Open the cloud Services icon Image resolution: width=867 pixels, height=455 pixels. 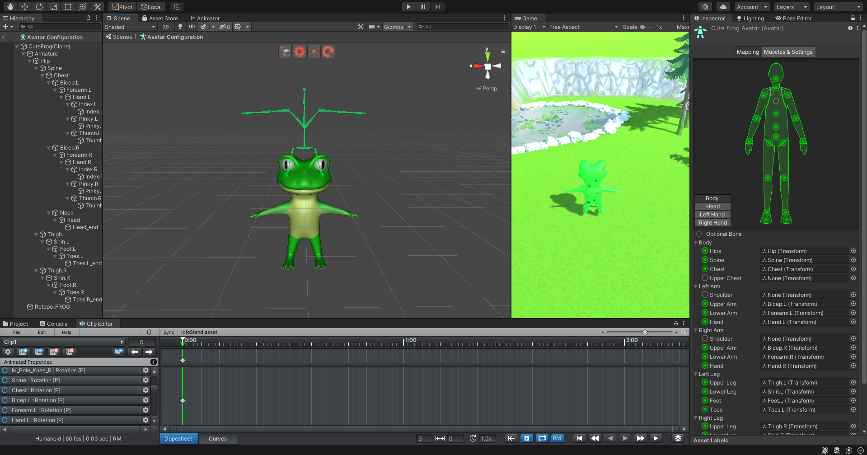(723, 7)
